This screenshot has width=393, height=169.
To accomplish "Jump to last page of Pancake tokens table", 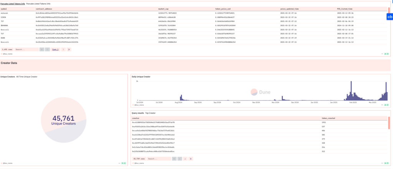I will point(68,50).
